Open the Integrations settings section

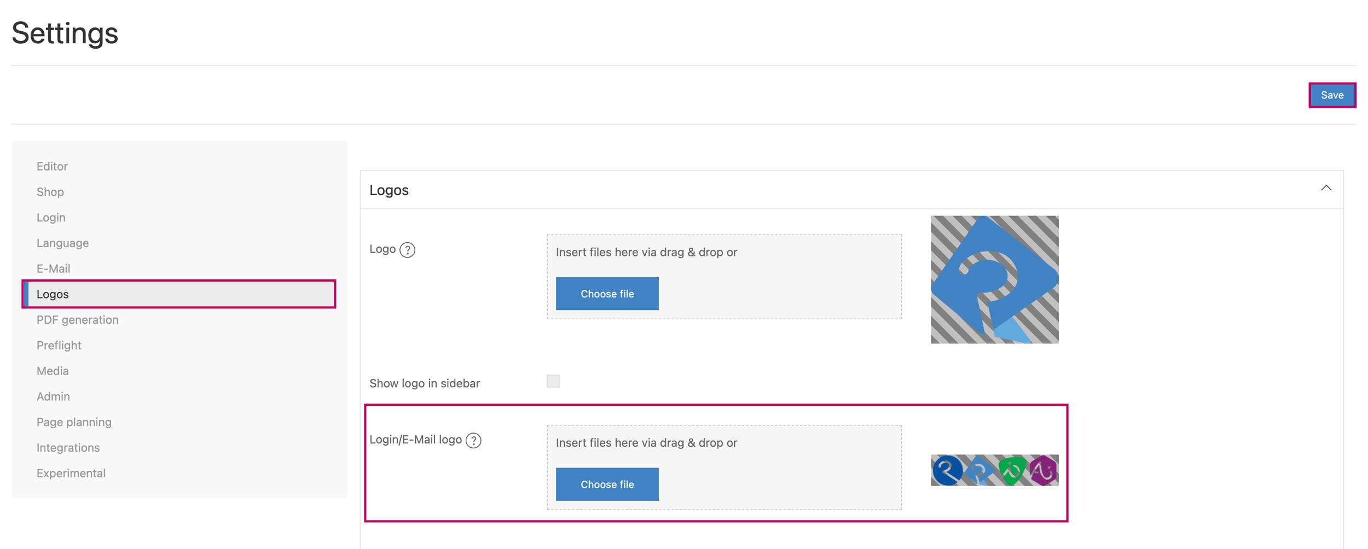click(68, 447)
